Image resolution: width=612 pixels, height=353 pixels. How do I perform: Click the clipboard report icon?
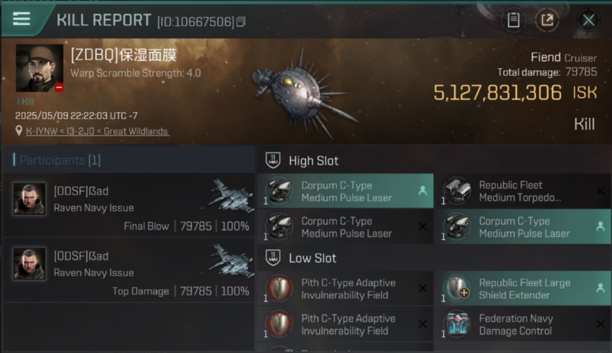click(x=513, y=20)
